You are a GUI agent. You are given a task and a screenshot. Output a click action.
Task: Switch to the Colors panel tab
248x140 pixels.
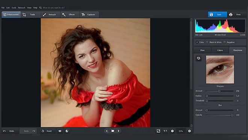[x=220, y=50]
